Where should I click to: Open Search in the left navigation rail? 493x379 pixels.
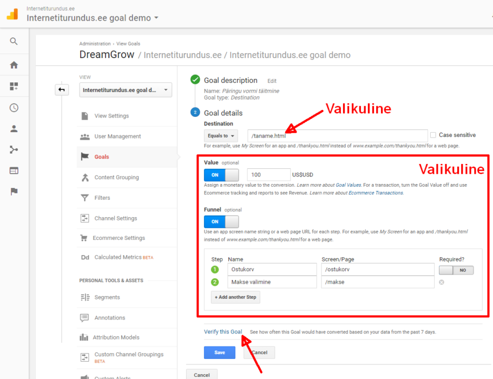[x=14, y=41]
